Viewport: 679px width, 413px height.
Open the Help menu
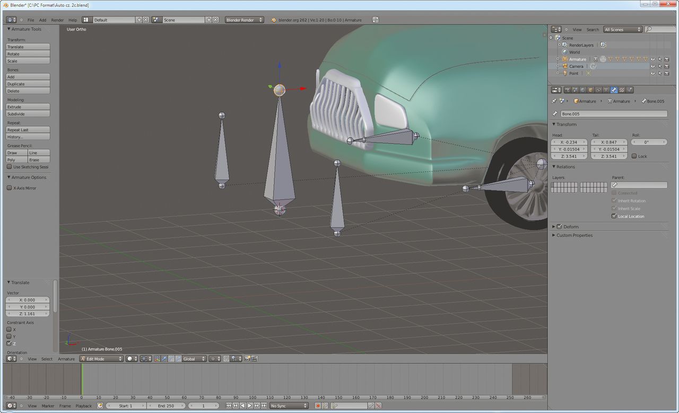[73, 20]
